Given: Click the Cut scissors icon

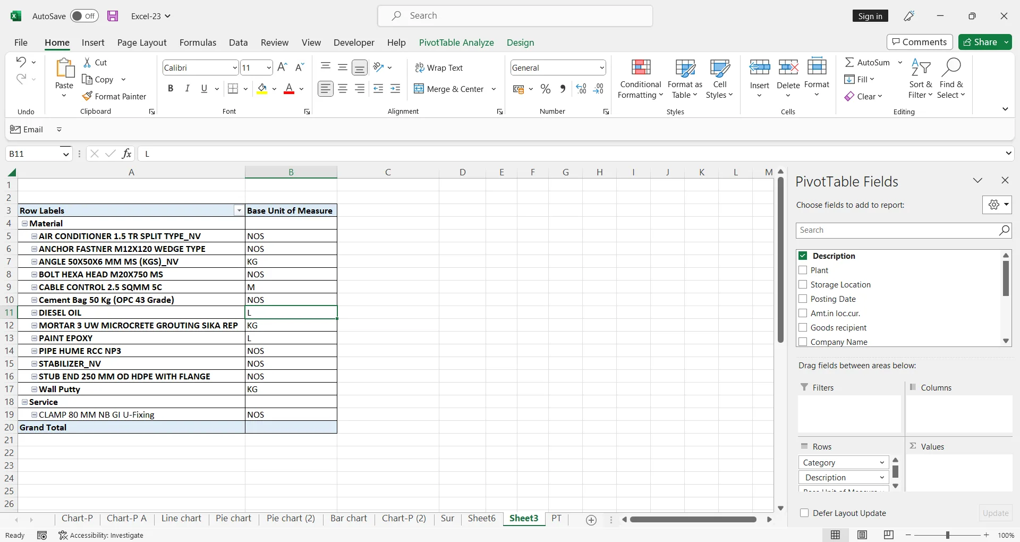Looking at the screenshot, I should pos(87,62).
